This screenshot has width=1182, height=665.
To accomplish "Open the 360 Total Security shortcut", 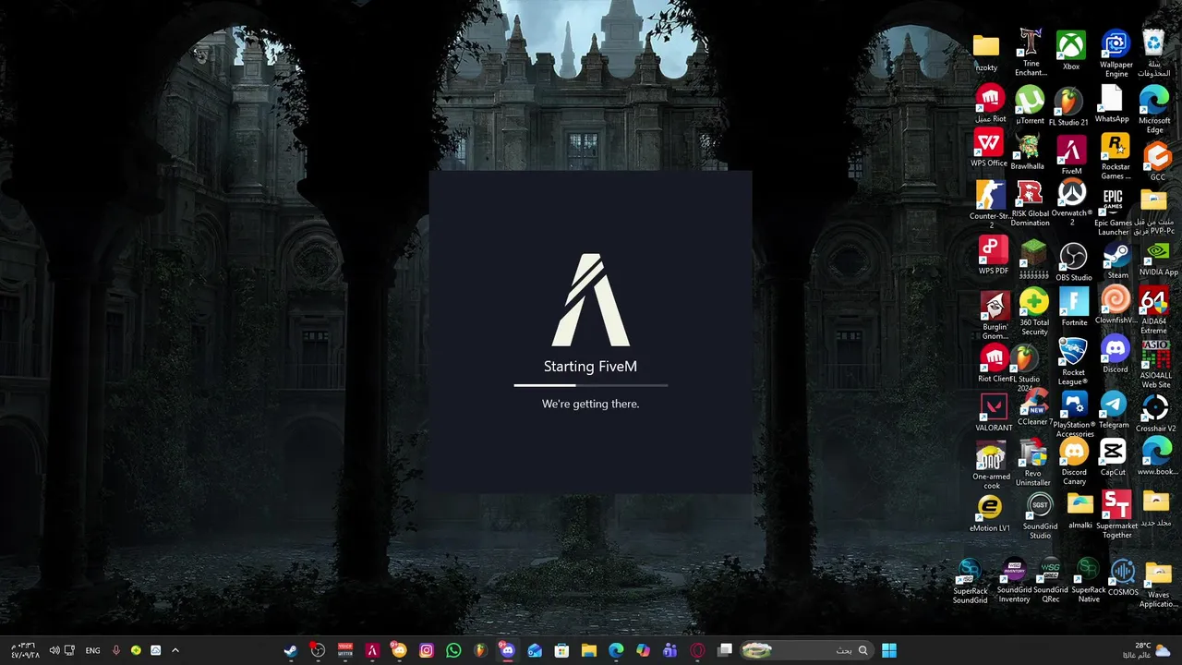I will coord(1034,312).
